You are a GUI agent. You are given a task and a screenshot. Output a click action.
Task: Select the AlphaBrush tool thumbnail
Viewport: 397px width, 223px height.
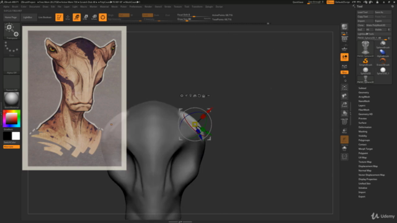pyautogui.click(x=383, y=53)
